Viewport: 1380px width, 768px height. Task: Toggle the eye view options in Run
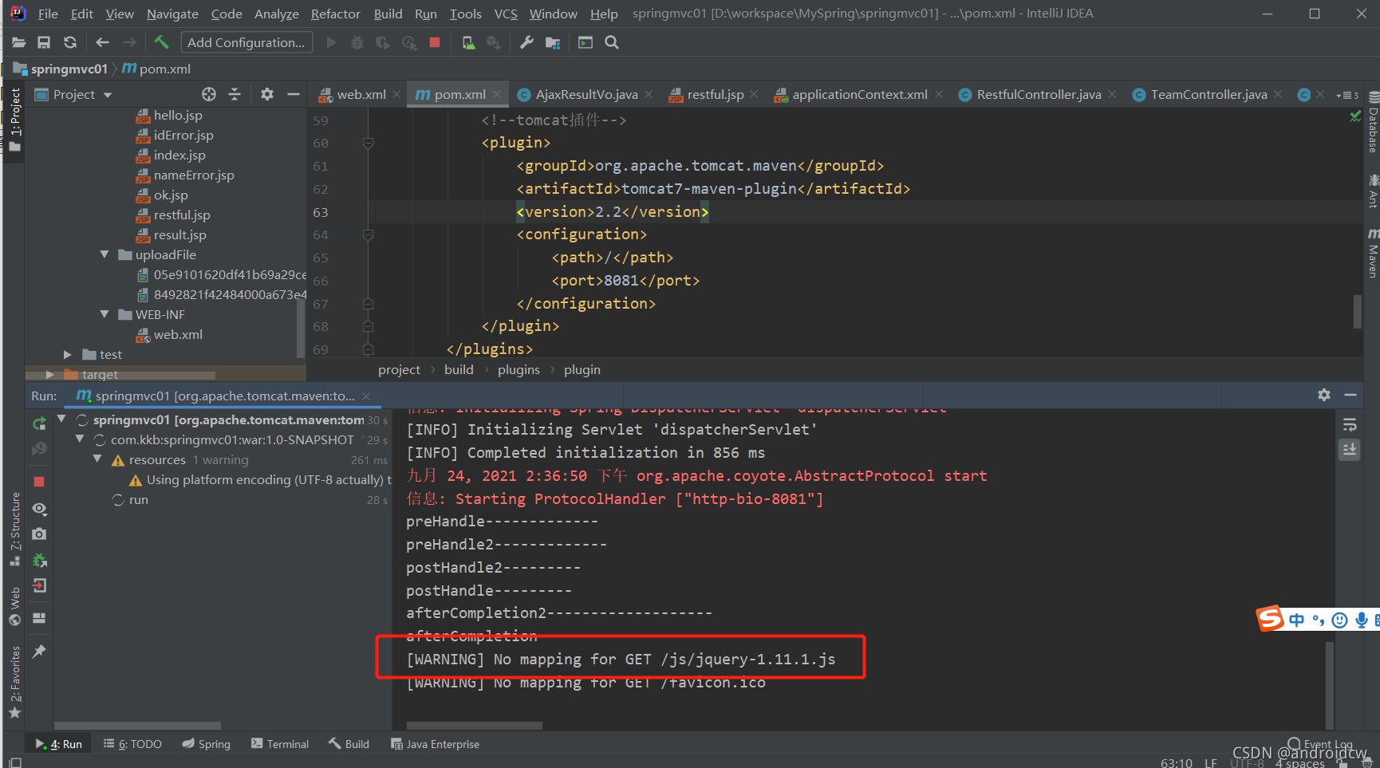(x=39, y=509)
